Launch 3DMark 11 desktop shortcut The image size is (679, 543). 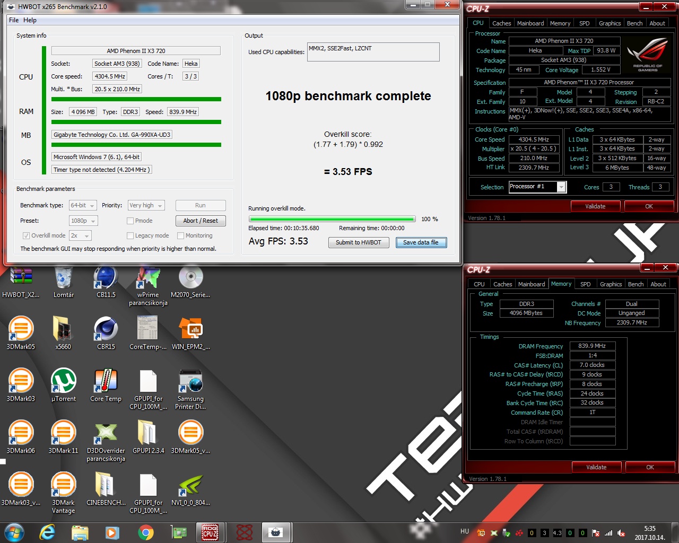pos(64,437)
